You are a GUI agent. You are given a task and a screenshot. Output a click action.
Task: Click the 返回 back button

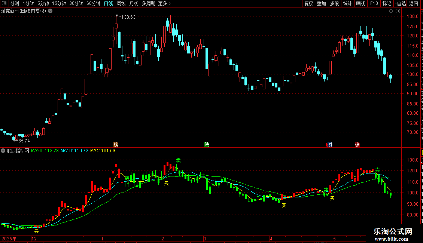(414, 3)
